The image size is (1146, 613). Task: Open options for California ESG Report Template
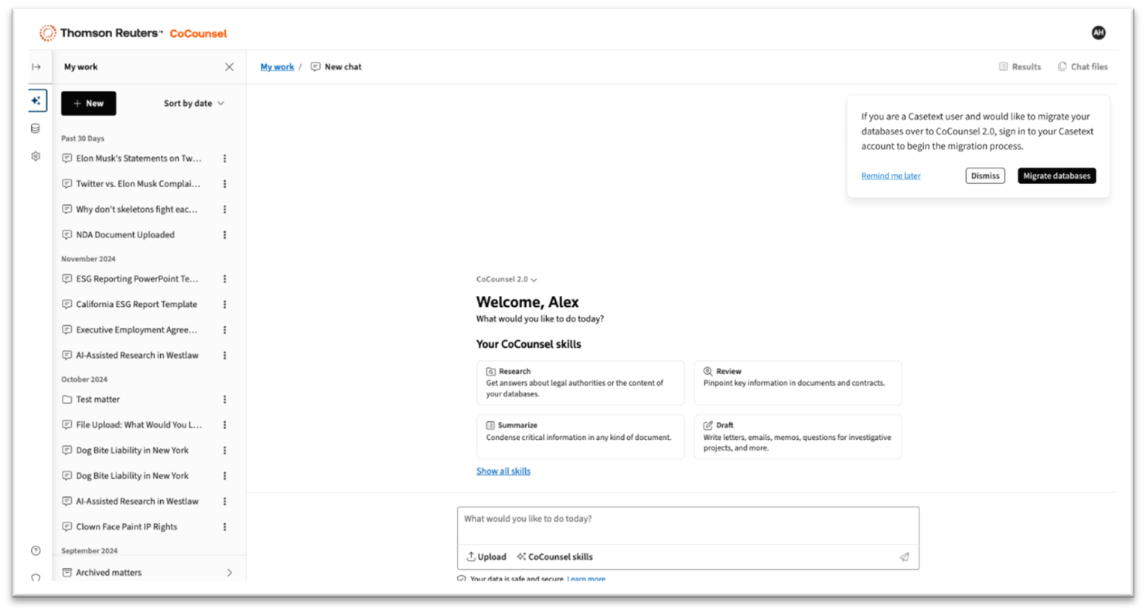(x=225, y=305)
